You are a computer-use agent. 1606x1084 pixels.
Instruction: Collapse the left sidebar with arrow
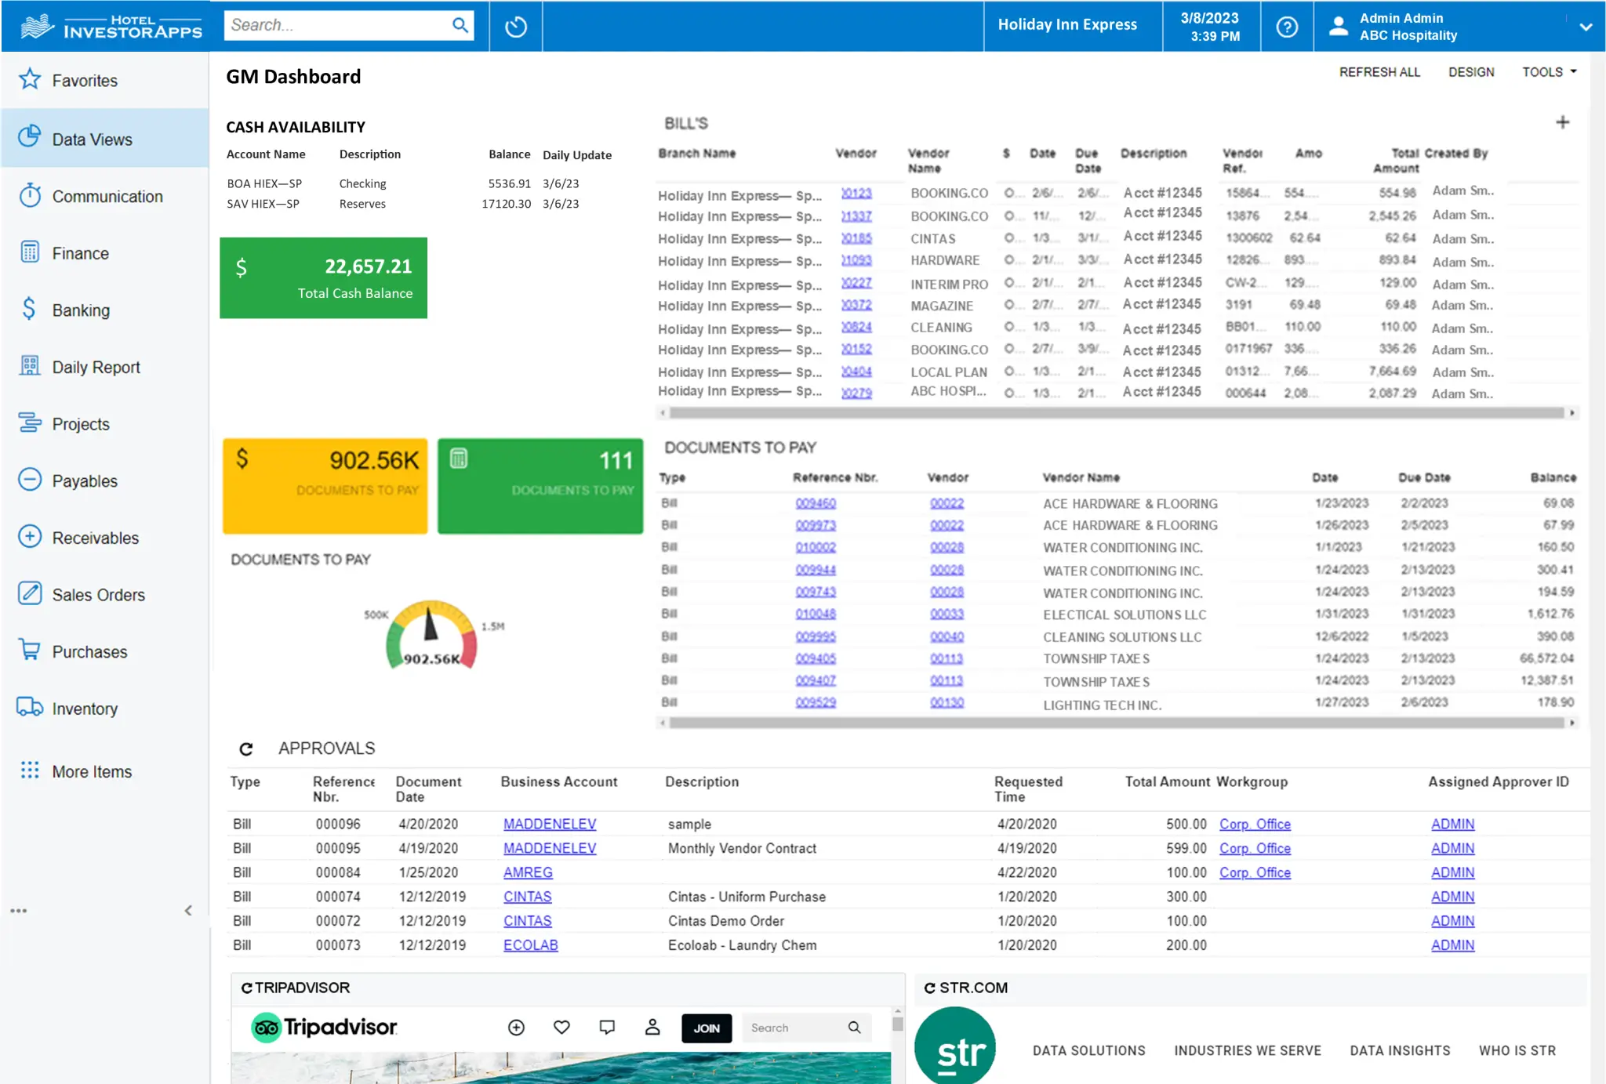[188, 911]
